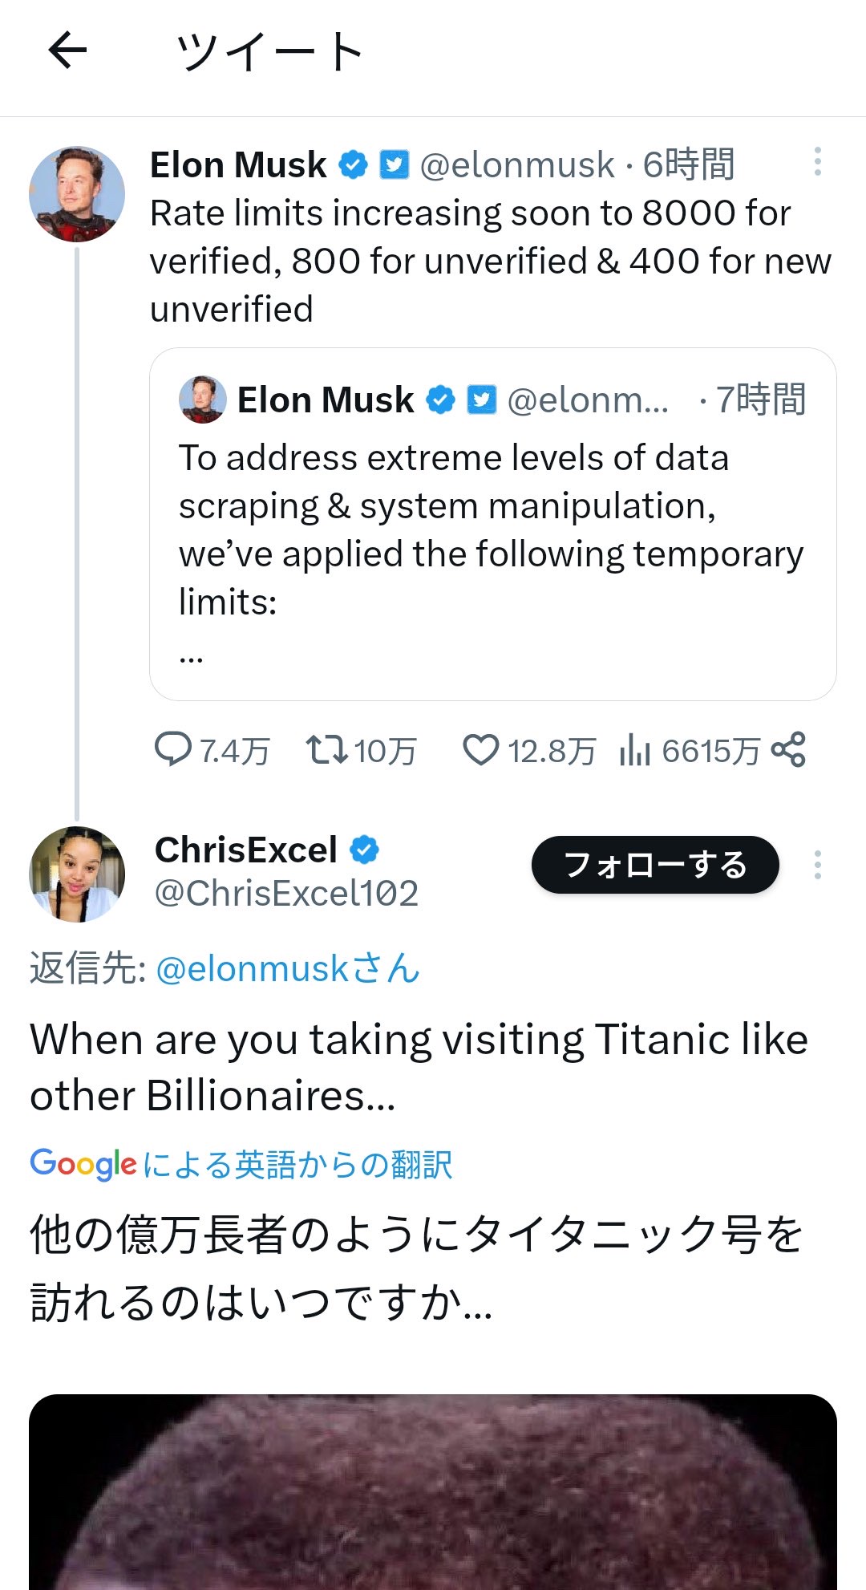Tap ChrisExcel's blue verified badge

point(365,850)
